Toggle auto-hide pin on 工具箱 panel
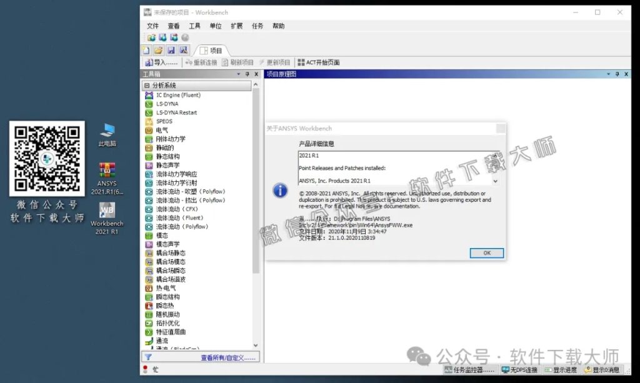The image size is (640, 383). (x=247, y=74)
